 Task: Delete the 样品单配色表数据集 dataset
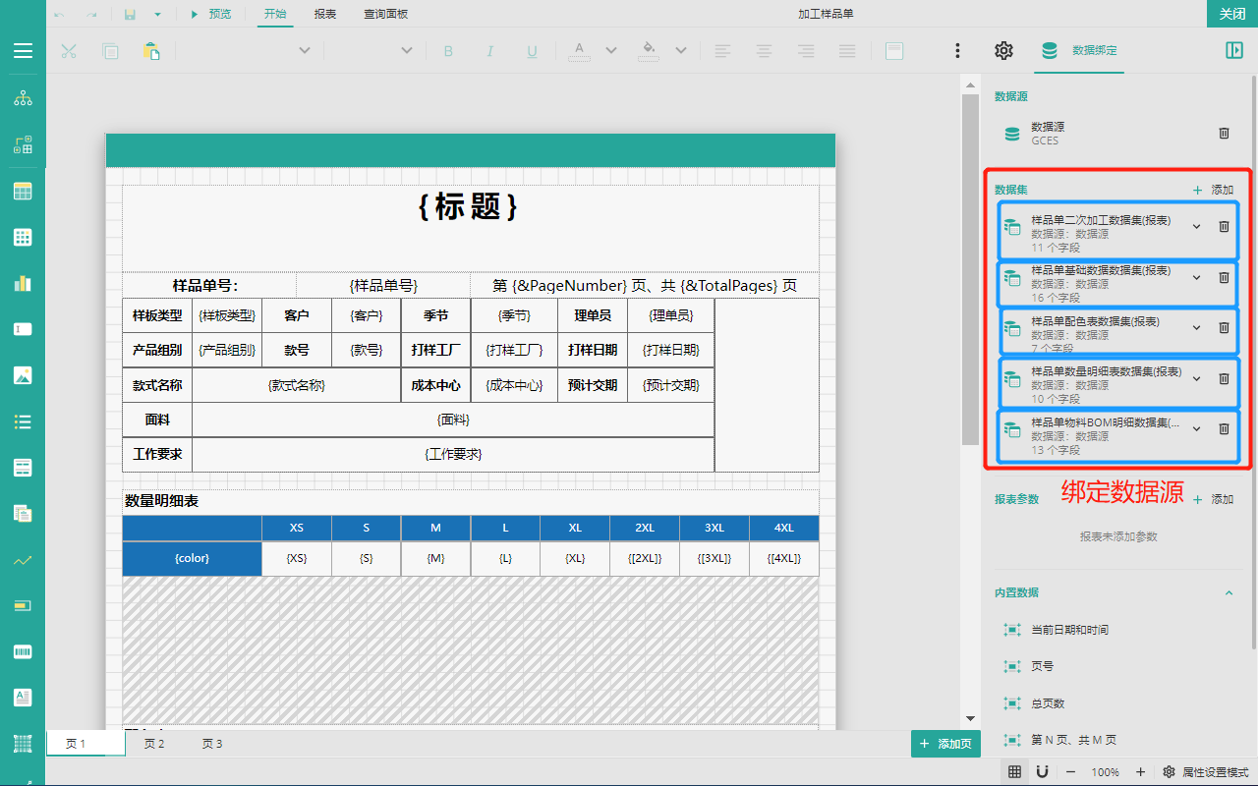[x=1224, y=328]
